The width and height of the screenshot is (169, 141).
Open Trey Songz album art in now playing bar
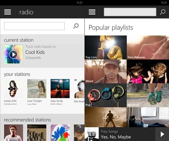tap(92, 134)
